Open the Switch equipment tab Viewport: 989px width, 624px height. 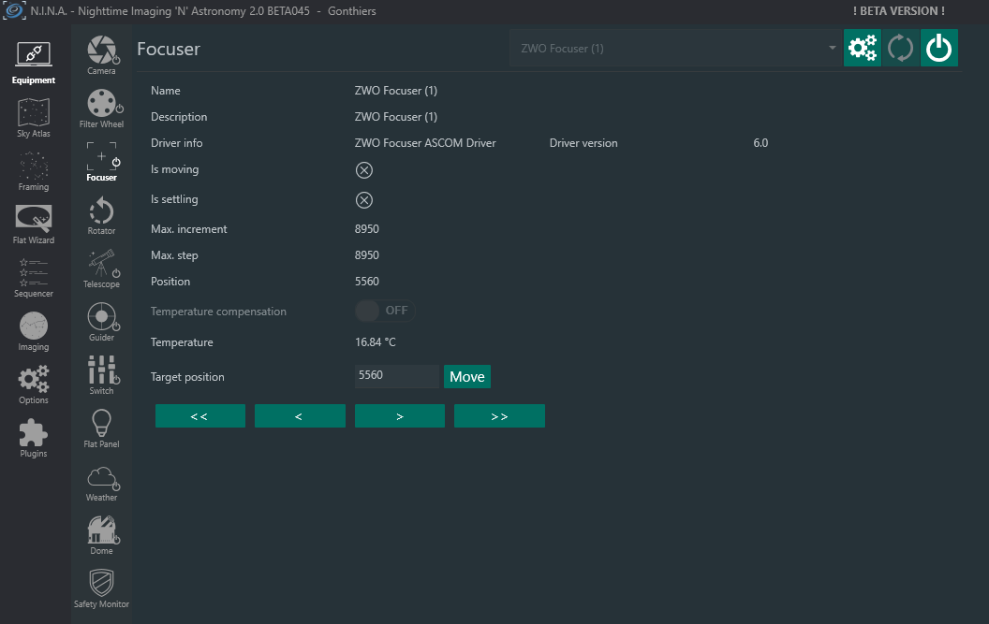[x=101, y=375]
